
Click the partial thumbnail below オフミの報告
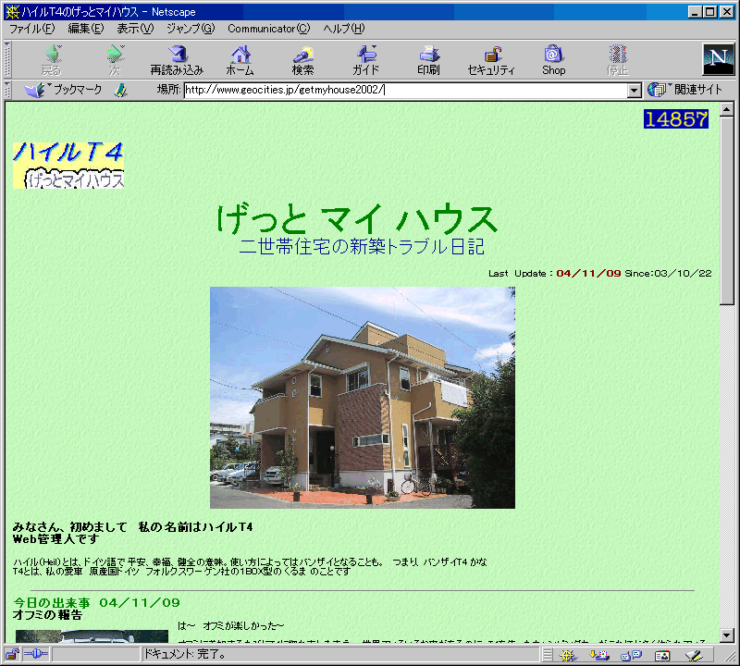pos(92,636)
